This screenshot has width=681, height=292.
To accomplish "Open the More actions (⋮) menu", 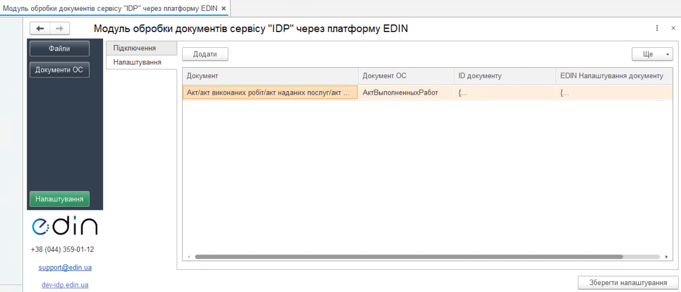I will 657,28.
